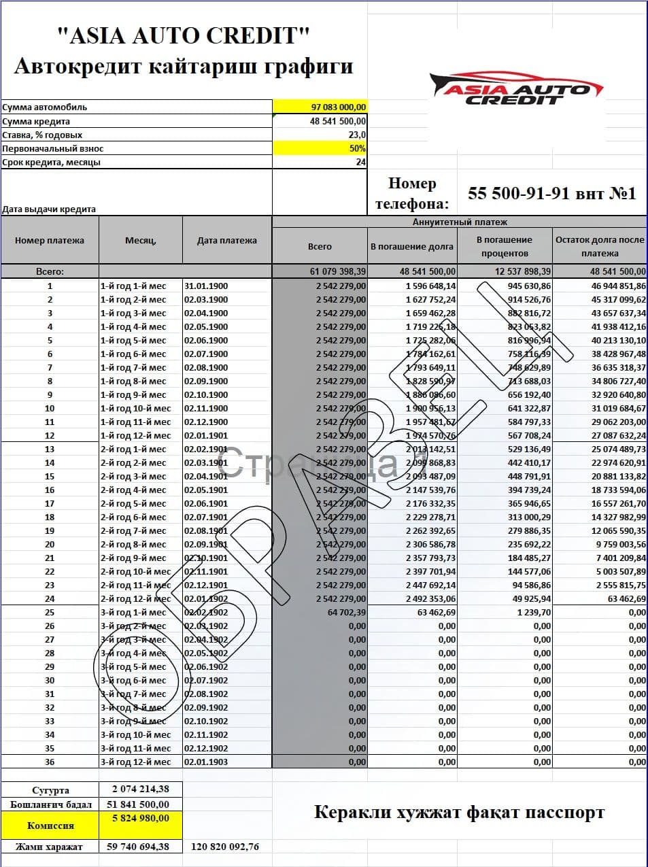648x867 pixels.
Task: Select the first payment date 31.01.1900
Action: [x=227, y=286]
